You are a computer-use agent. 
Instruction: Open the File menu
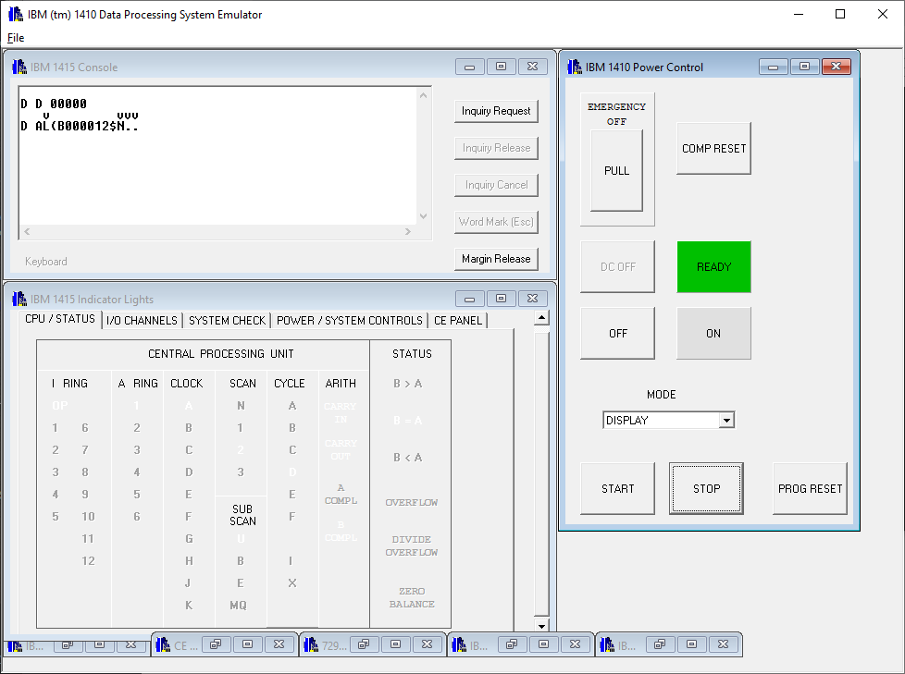click(16, 38)
